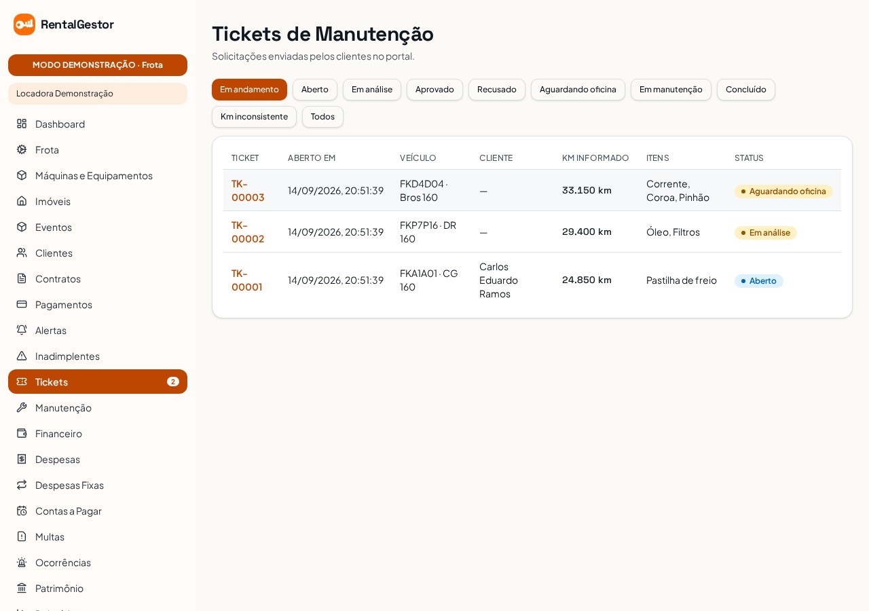
Task: Click the RentalGestor key logo icon
Action: [24, 24]
